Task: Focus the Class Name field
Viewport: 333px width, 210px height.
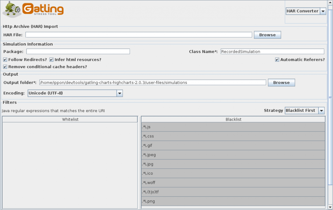Action: [272, 52]
